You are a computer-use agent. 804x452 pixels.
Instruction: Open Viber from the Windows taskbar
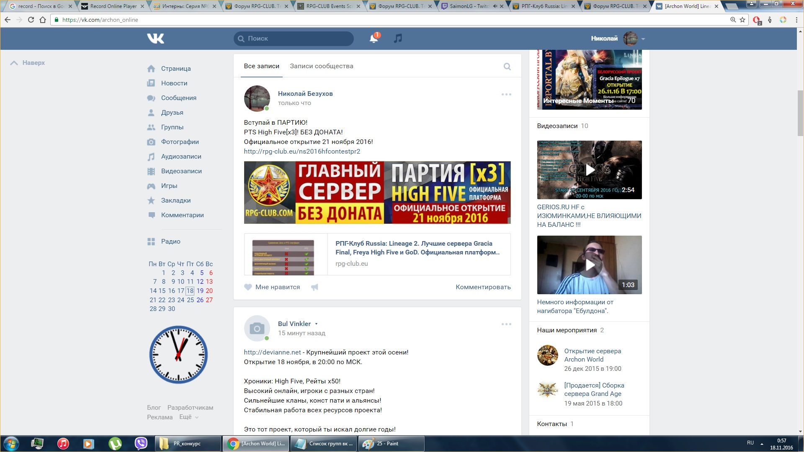click(x=141, y=443)
